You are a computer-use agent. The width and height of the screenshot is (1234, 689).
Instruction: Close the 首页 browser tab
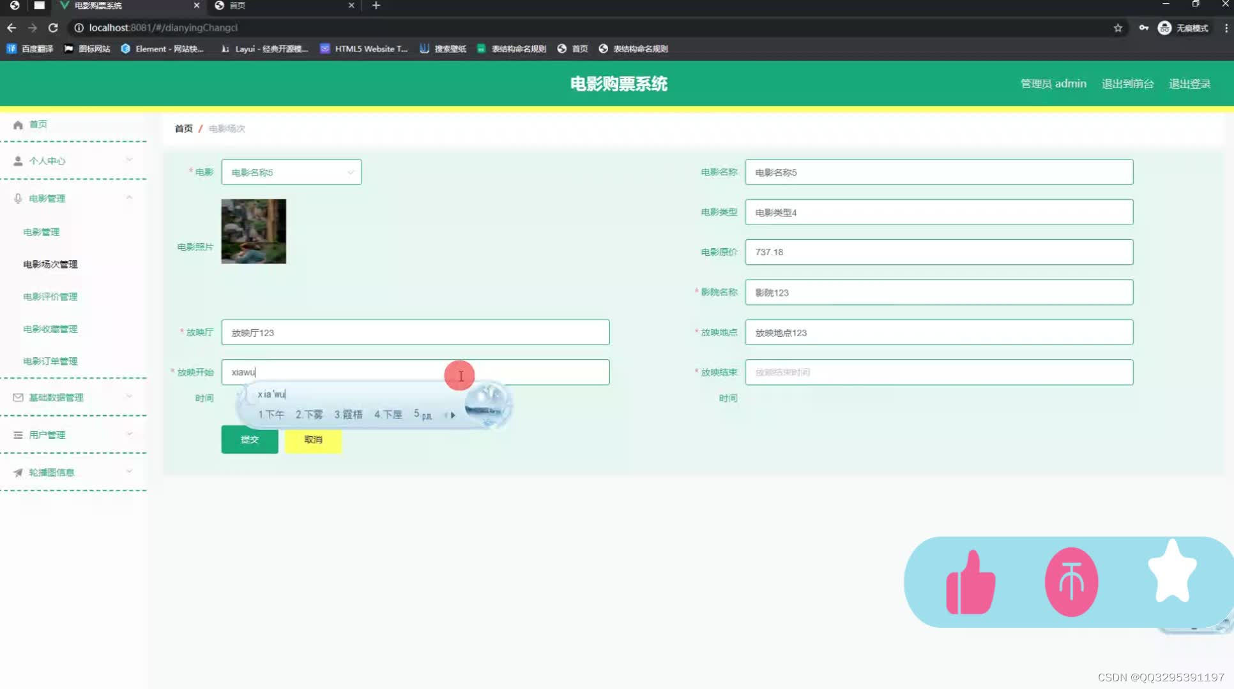(351, 5)
